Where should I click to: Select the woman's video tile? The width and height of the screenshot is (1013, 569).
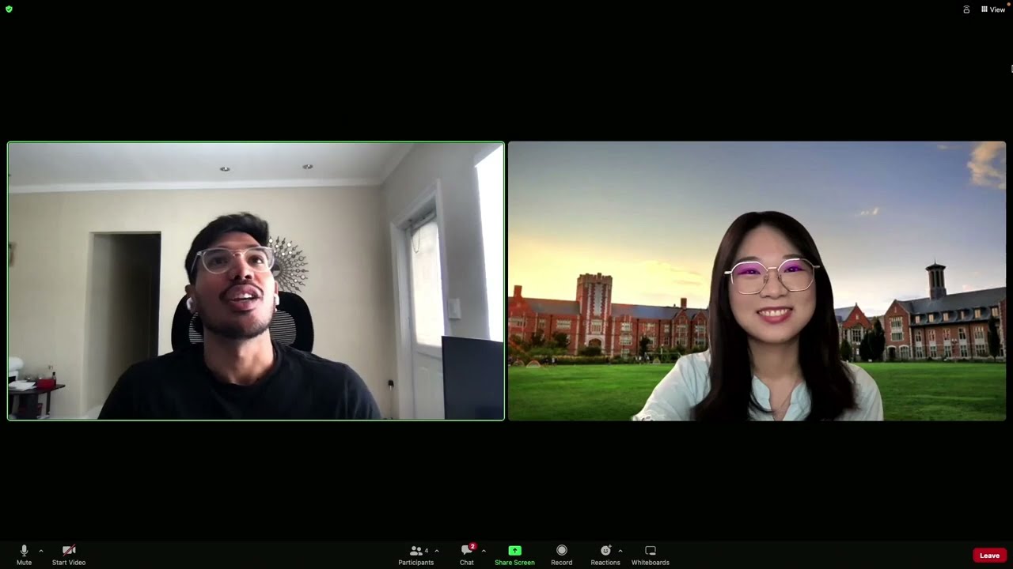(x=757, y=281)
